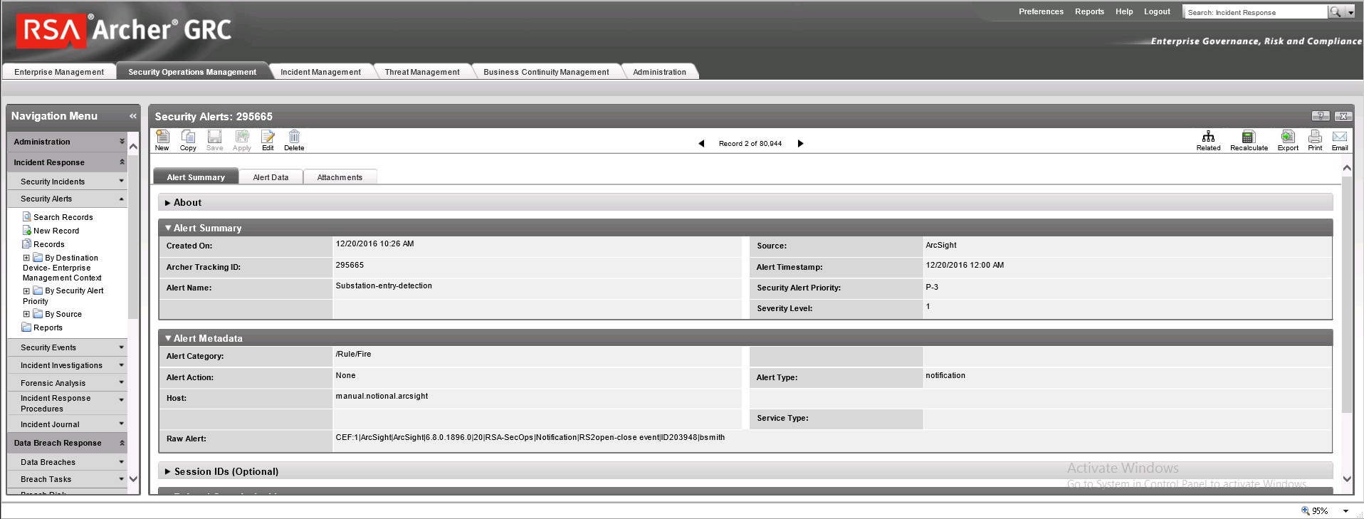Collapse the Alert Metadata section
The height and width of the screenshot is (519, 1364).
pyautogui.click(x=168, y=338)
